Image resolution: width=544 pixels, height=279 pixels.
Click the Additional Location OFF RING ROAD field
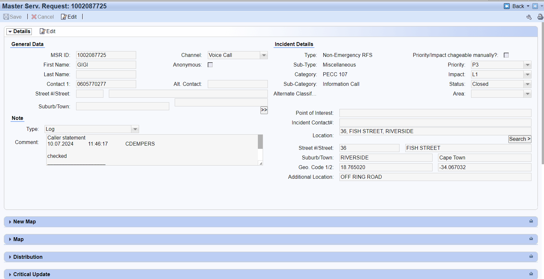(x=435, y=177)
